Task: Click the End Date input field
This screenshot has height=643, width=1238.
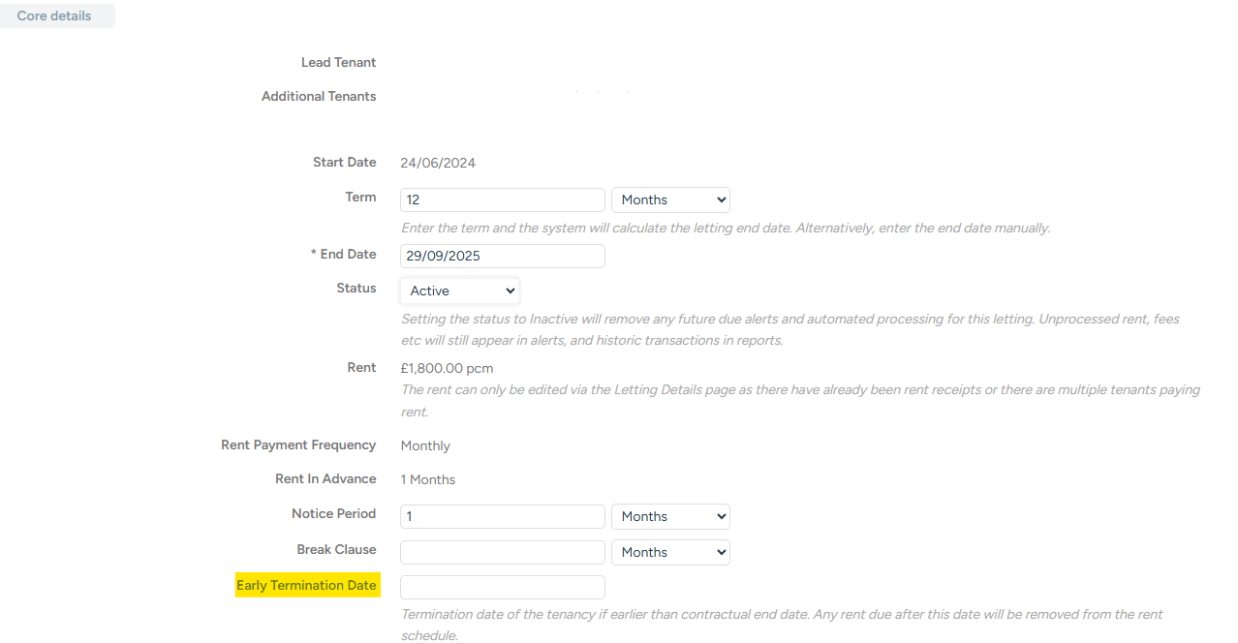Action: 502,256
